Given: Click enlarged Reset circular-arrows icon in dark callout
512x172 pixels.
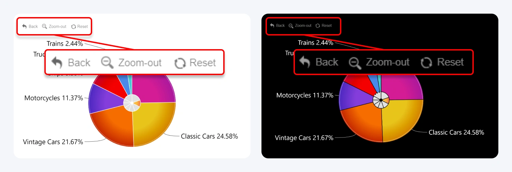Looking at the screenshot, I should point(426,62).
